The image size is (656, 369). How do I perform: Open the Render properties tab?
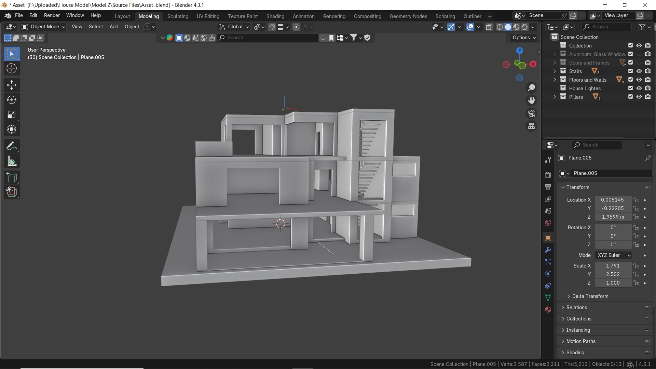pyautogui.click(x=548, y=175)
